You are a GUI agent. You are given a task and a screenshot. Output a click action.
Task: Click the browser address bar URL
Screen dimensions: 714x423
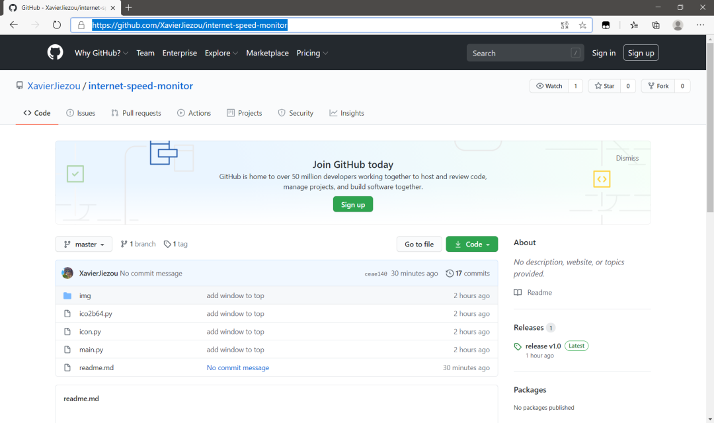pos(190,25)
